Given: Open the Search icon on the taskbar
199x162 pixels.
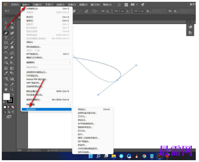Looking at the screenshot, I should [x=98, y=156].
